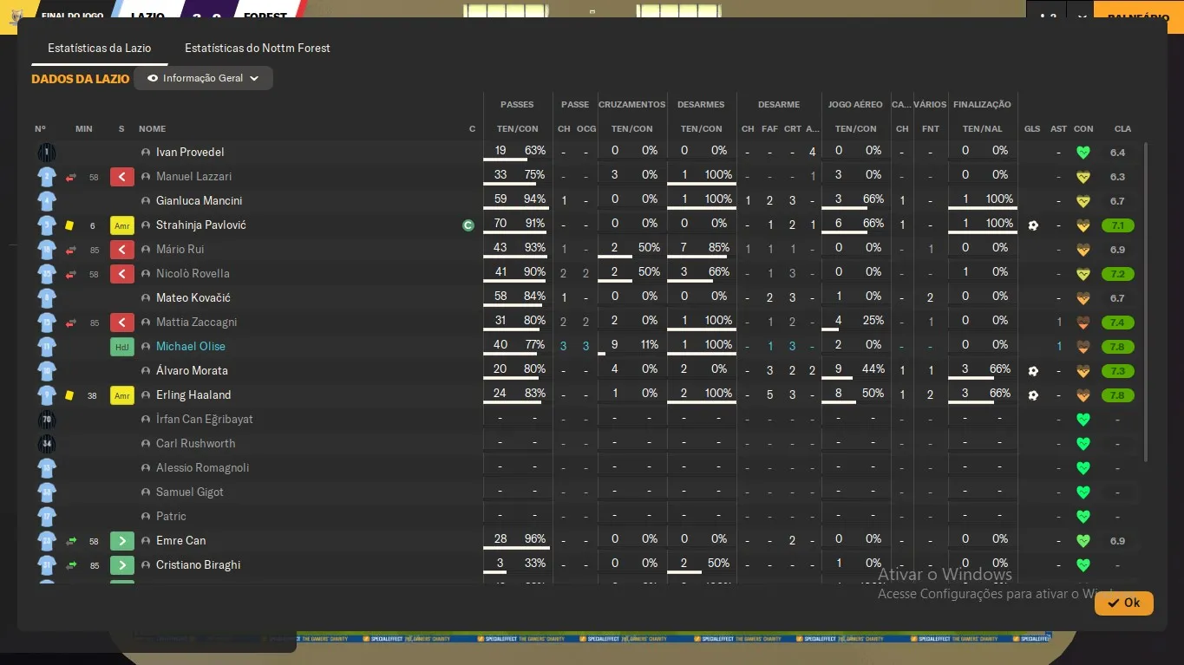Viewport: 1184px width, 665px height.
Task: Click the vertical scrollbar of the player list
Action: click(x=1146, y=302)
